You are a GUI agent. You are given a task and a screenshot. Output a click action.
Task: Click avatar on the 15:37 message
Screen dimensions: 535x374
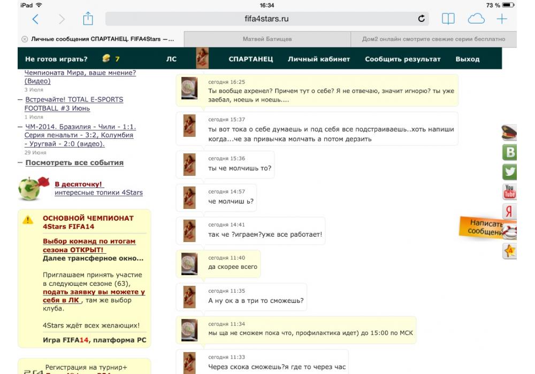[189, 126]
